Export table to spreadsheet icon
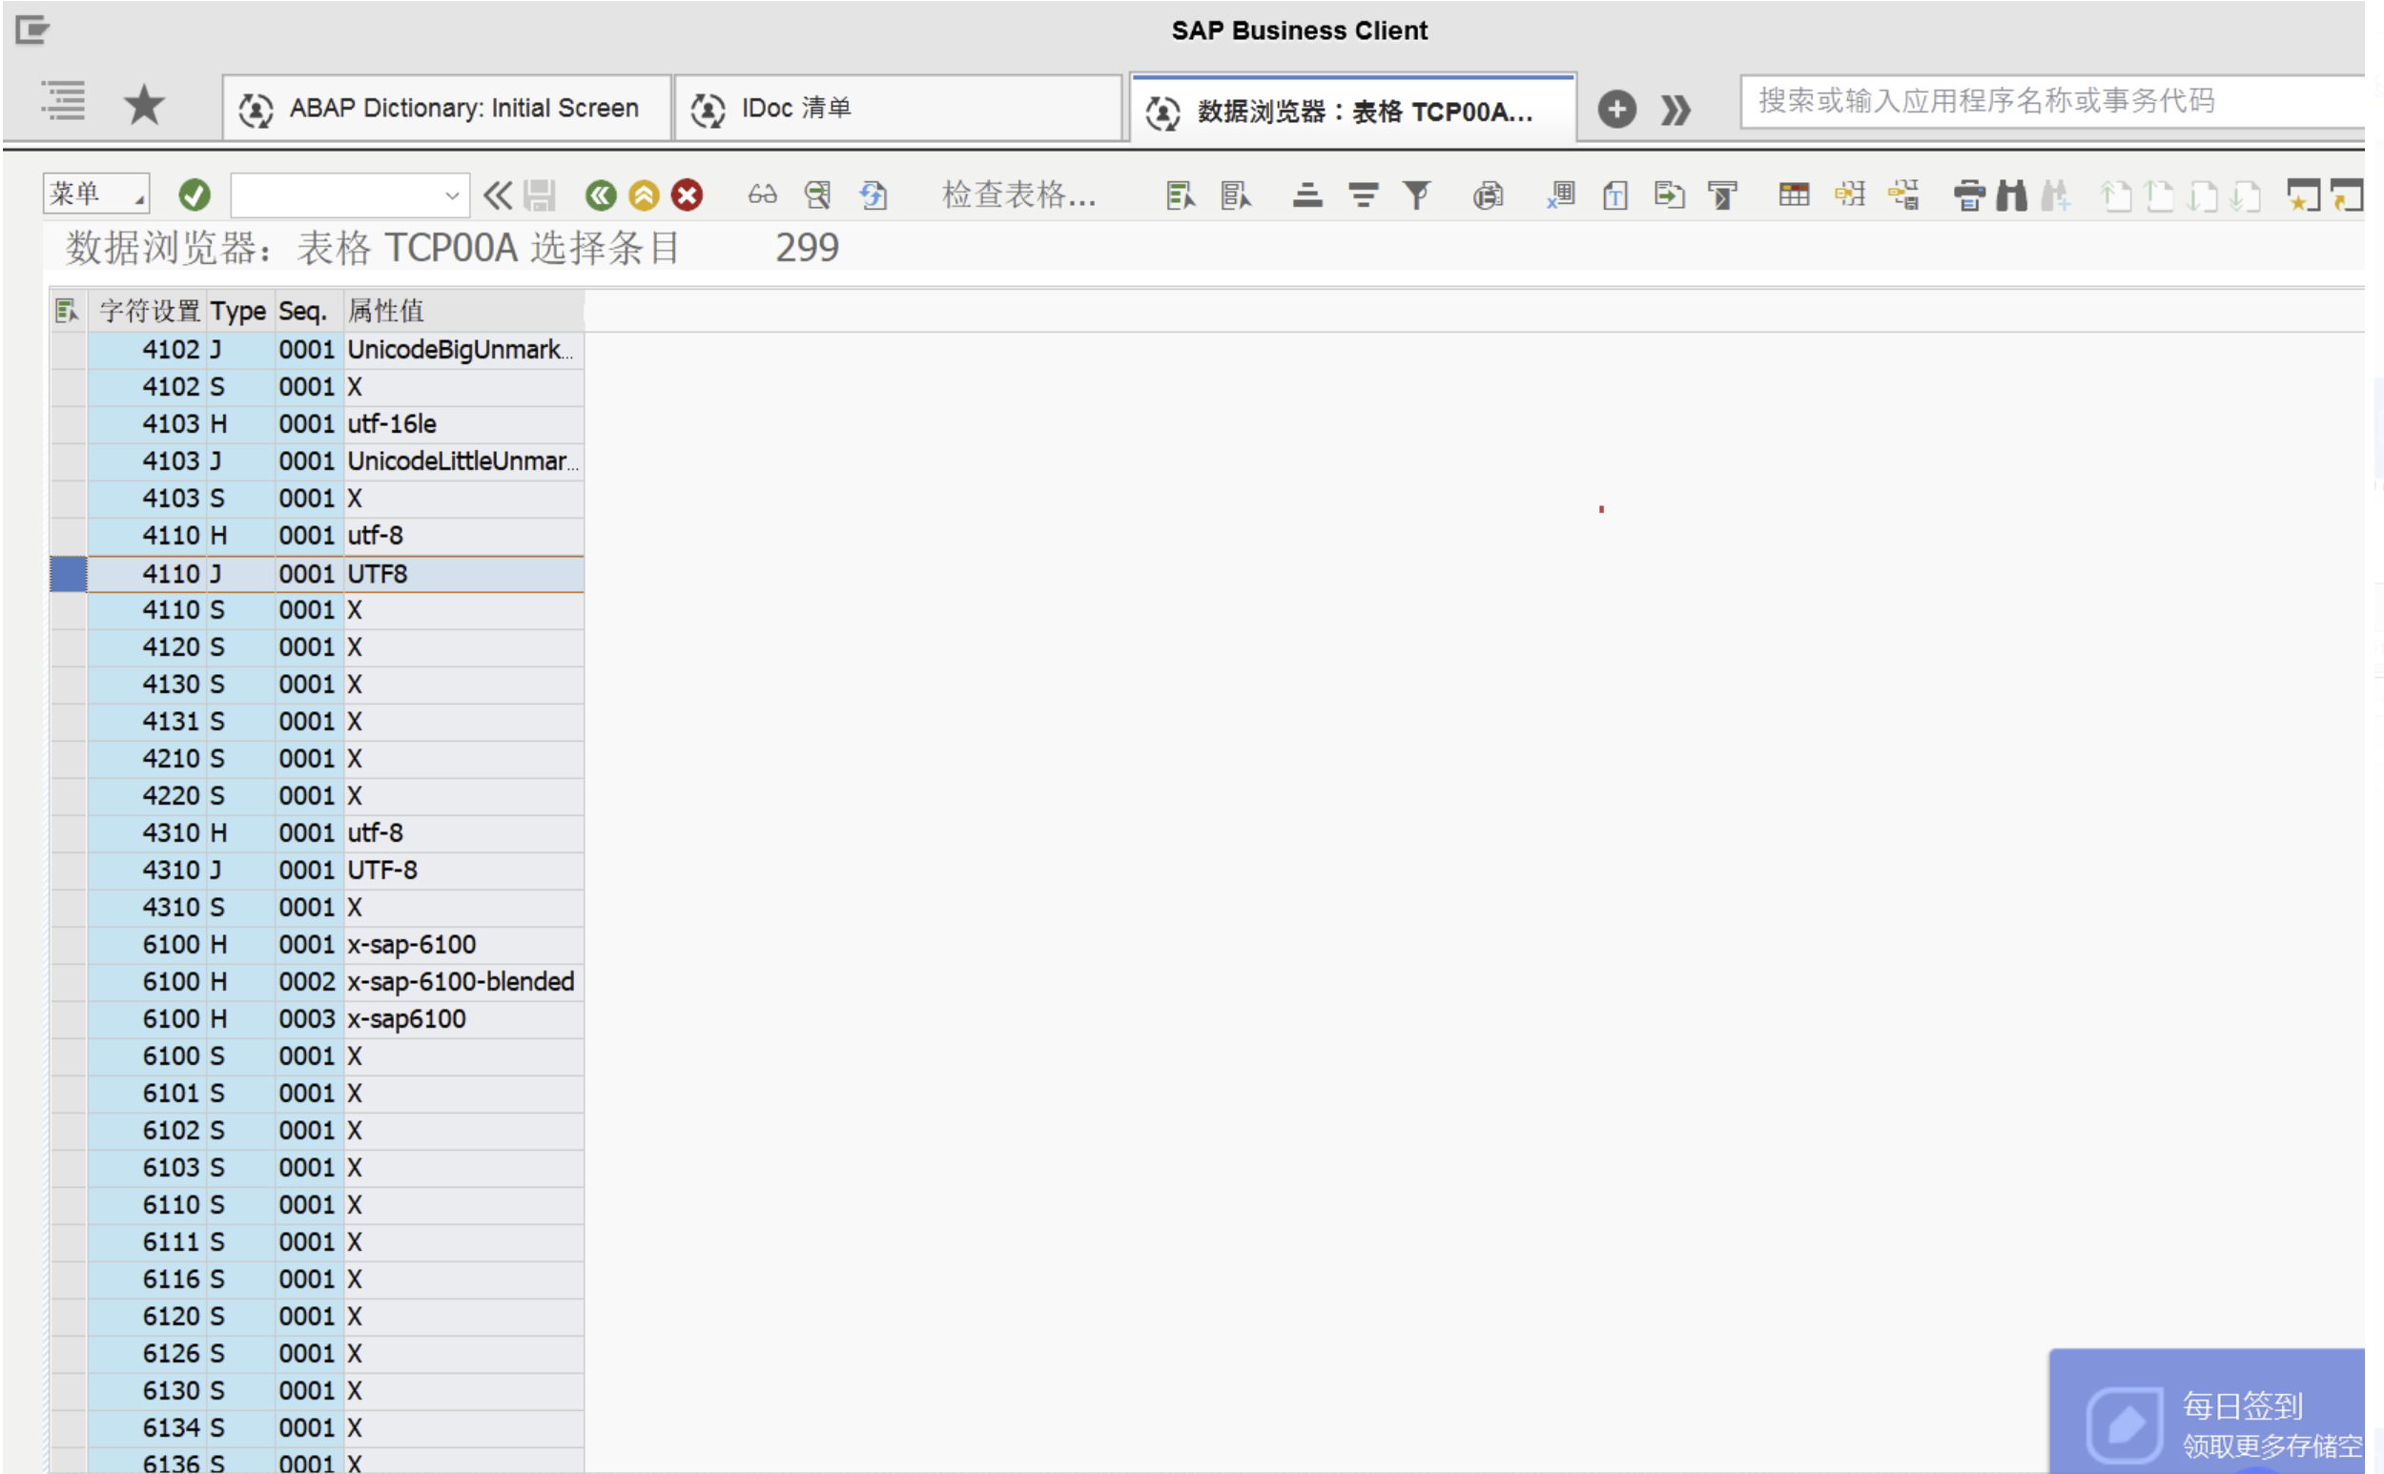This screenshot has height=1474, width=2384. tap(1561, 194)
